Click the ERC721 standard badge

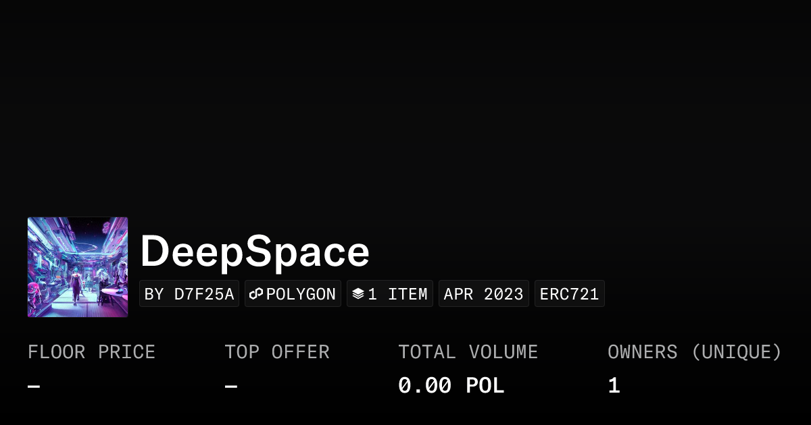(569, 293)
